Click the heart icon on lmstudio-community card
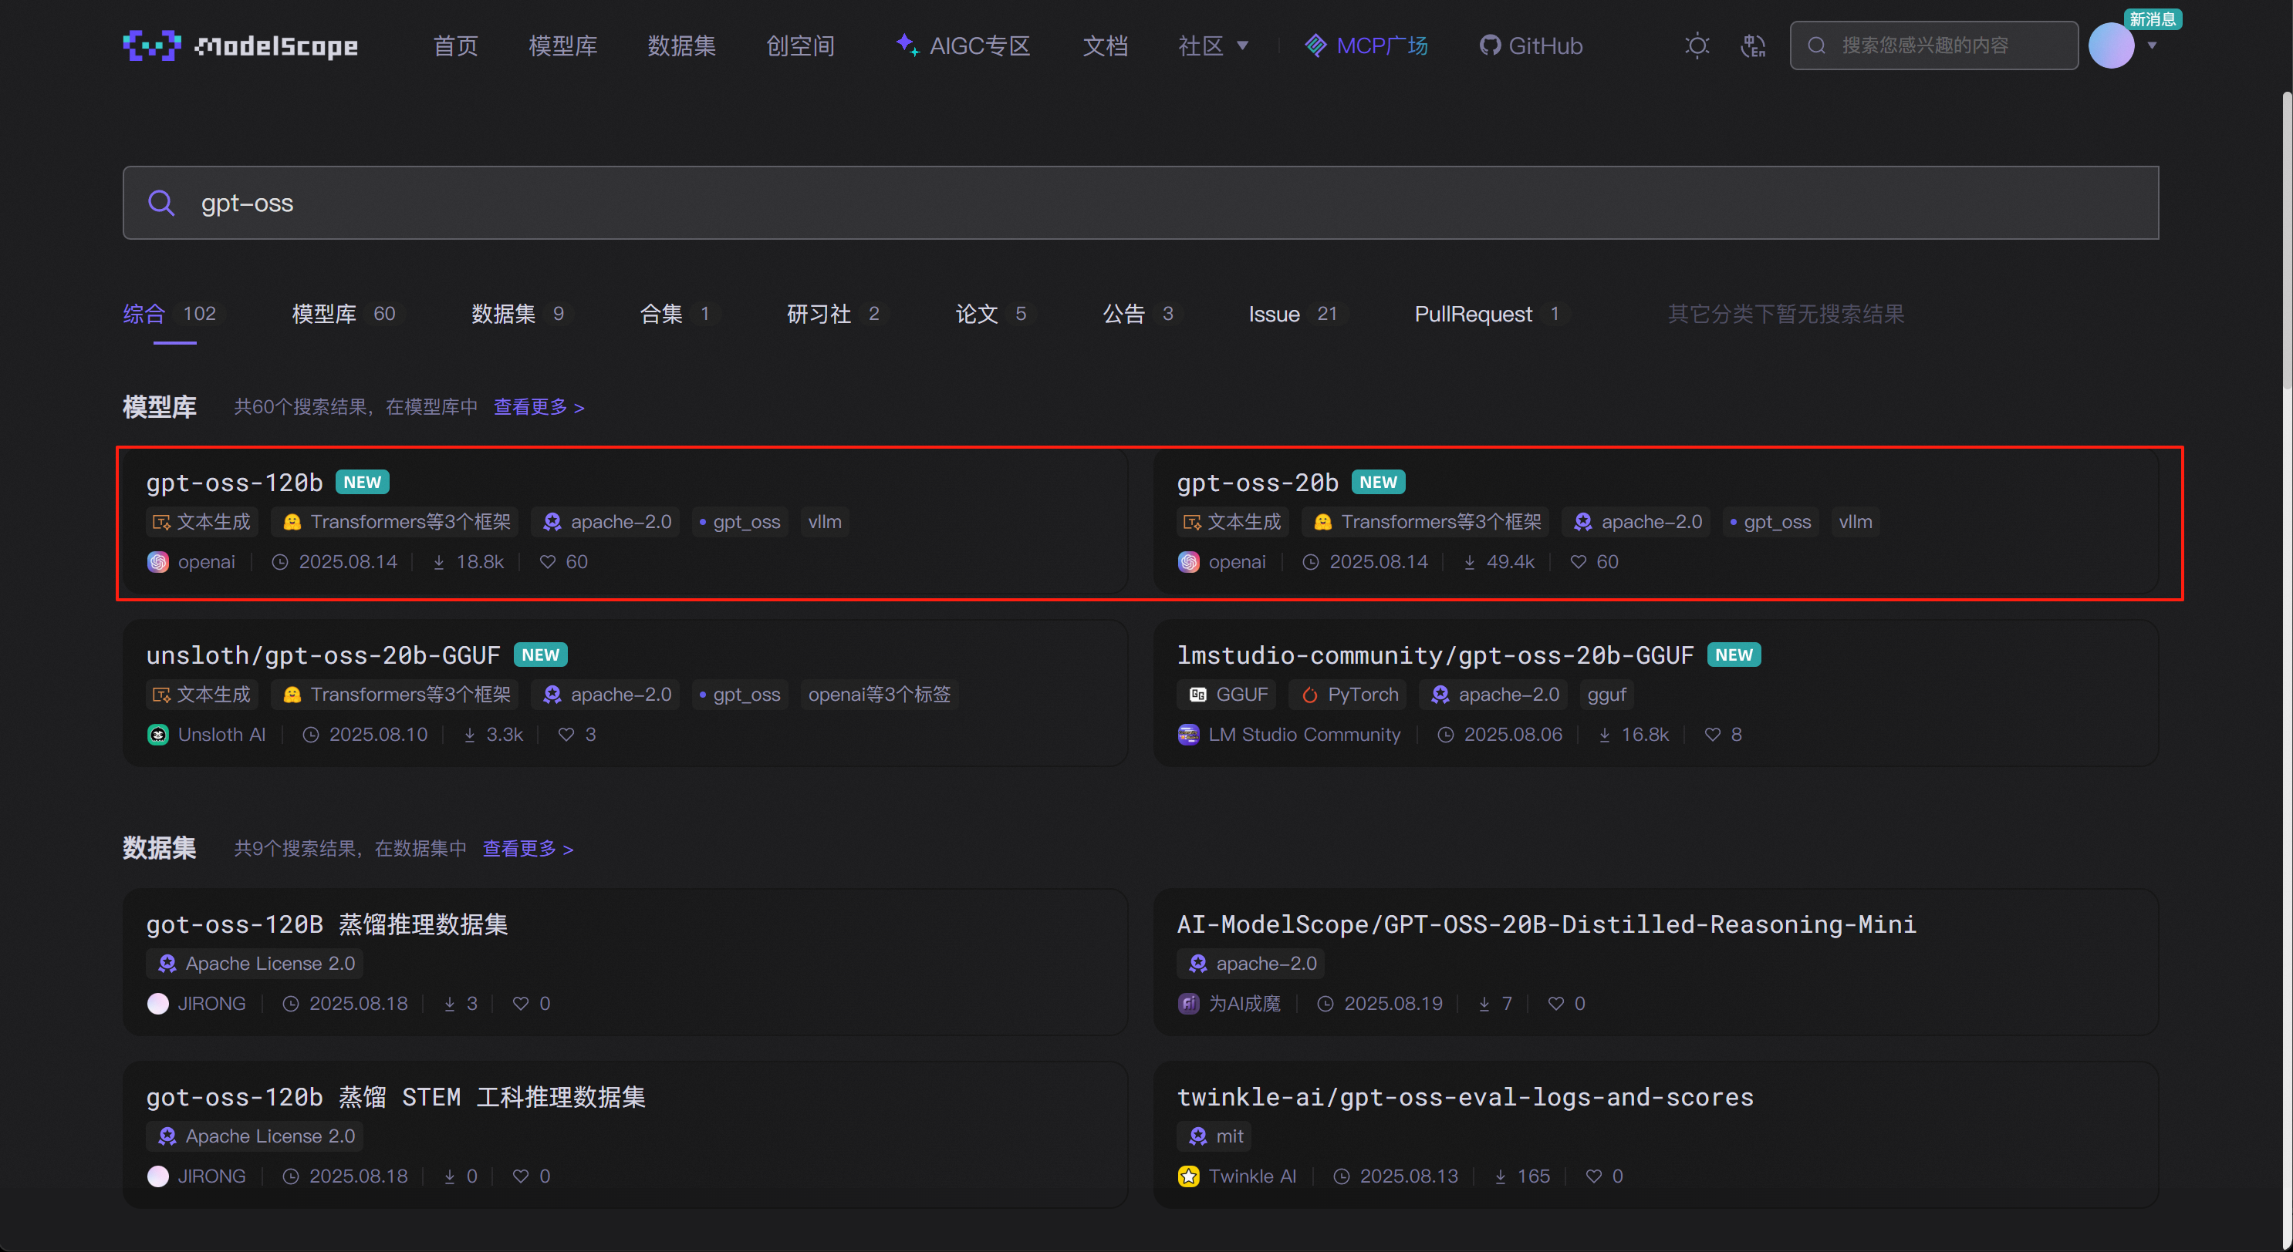Screen dimensions: 2293x1252 point(1713,735)
